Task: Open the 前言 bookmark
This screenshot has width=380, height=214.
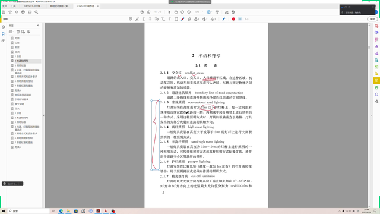Action: click(17, 48)
